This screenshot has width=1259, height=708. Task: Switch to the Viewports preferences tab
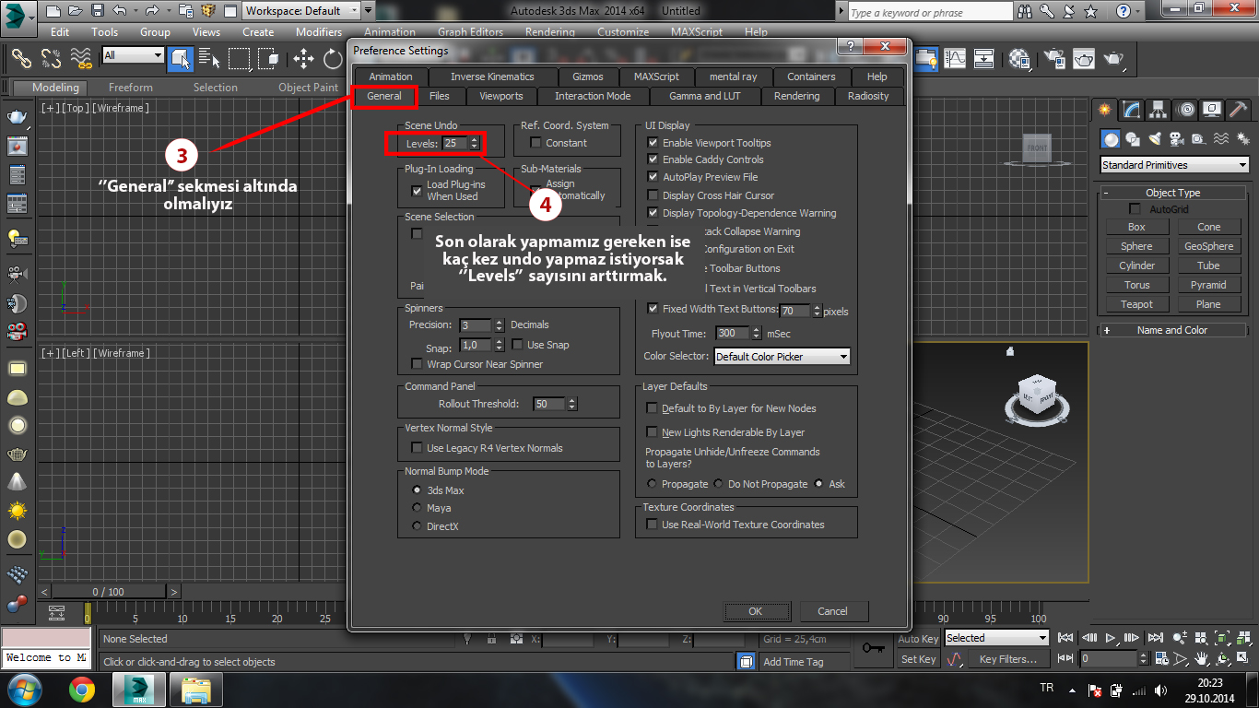501,96
